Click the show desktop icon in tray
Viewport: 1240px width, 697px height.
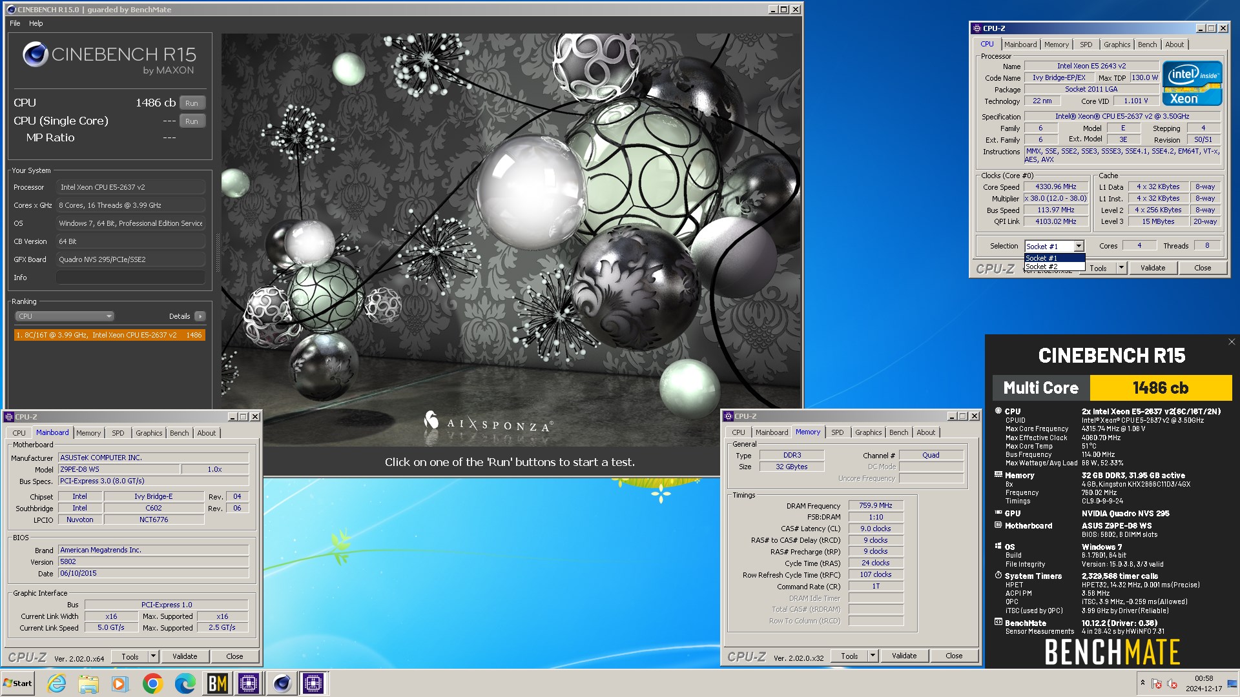tap(1232, 683)
